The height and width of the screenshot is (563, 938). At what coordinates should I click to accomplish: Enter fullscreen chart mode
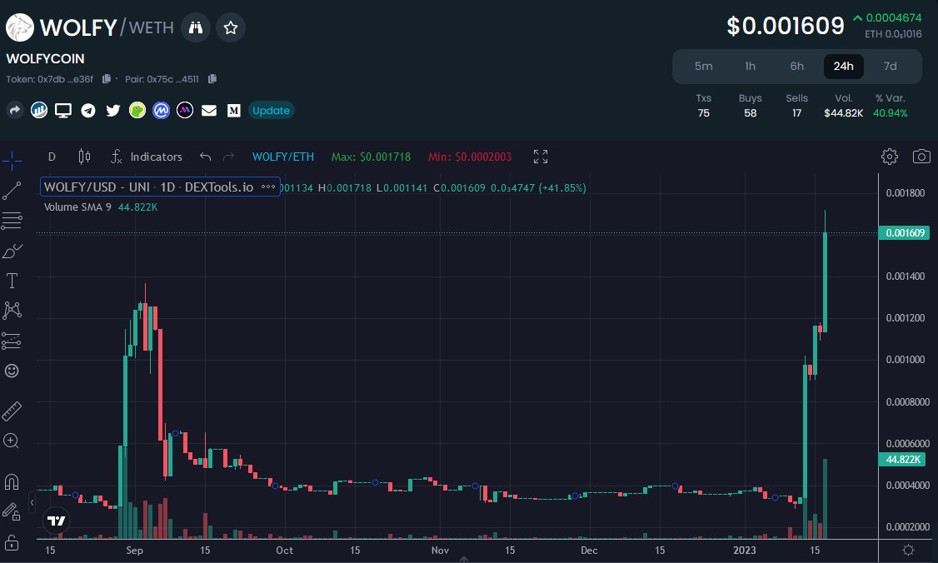click(540, 157)
